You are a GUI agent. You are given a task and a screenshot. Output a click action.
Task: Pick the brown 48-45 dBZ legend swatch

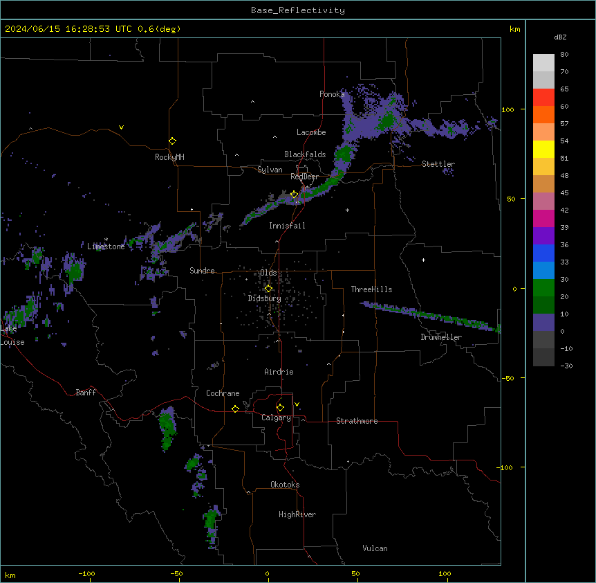click(543, 183)
